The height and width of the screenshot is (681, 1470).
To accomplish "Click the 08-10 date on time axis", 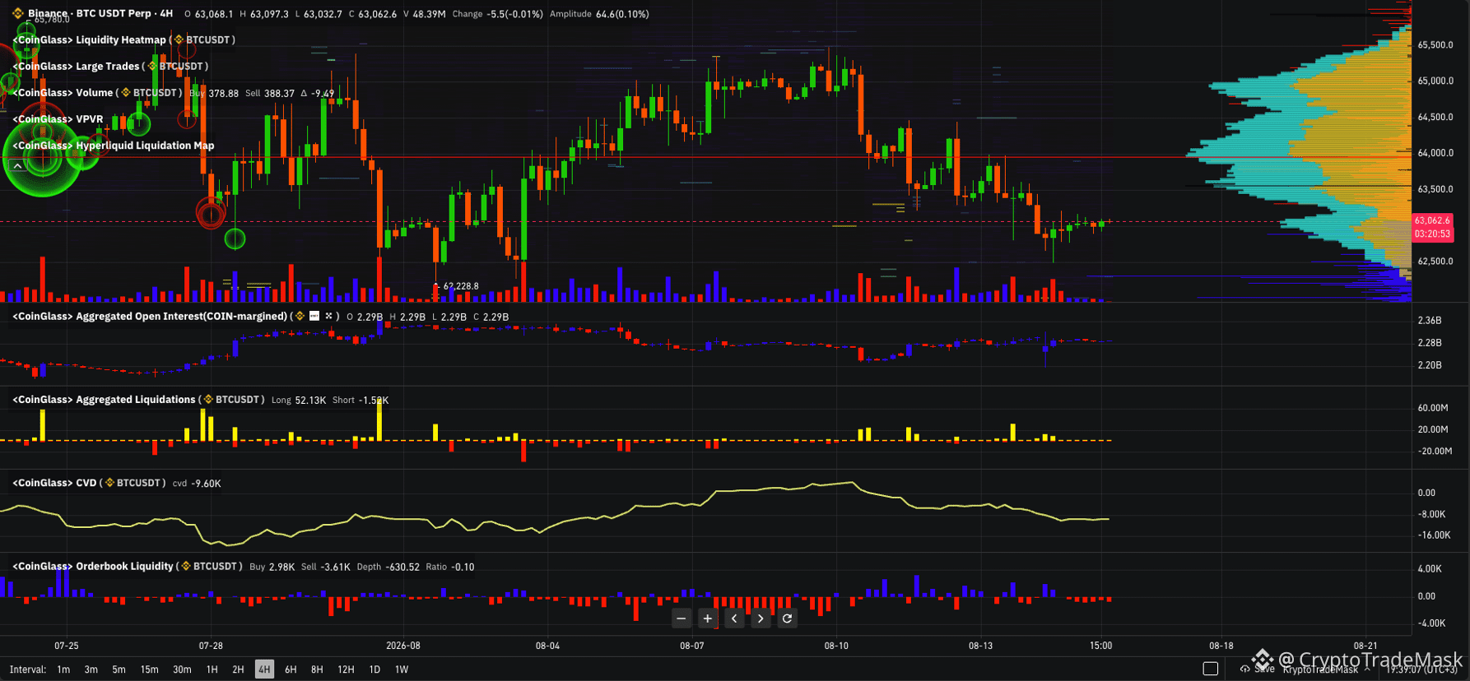I will [x=836, y=646].
